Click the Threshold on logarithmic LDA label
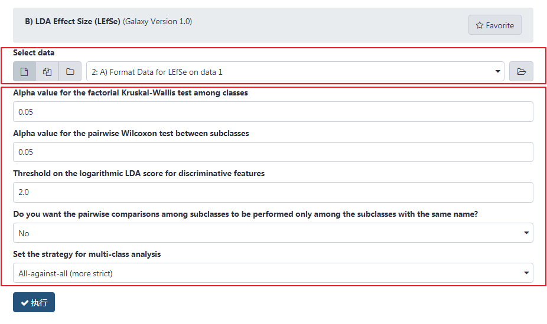The width and height of the screenshot is (547, 324). [139, 174]
